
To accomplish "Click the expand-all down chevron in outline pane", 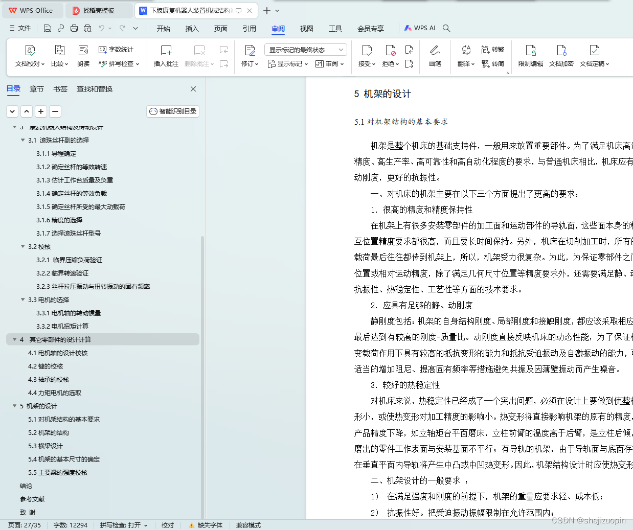I will tap(12, 111).
